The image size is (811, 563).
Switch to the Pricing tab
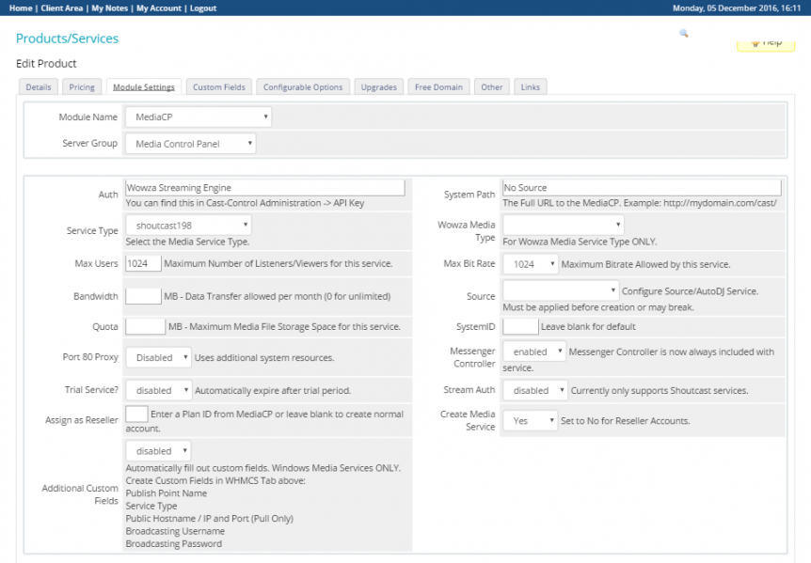(x=82, y=87)
